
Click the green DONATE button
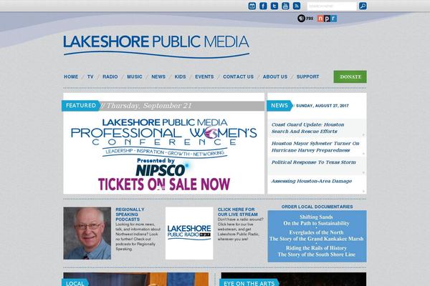[350, 77]
